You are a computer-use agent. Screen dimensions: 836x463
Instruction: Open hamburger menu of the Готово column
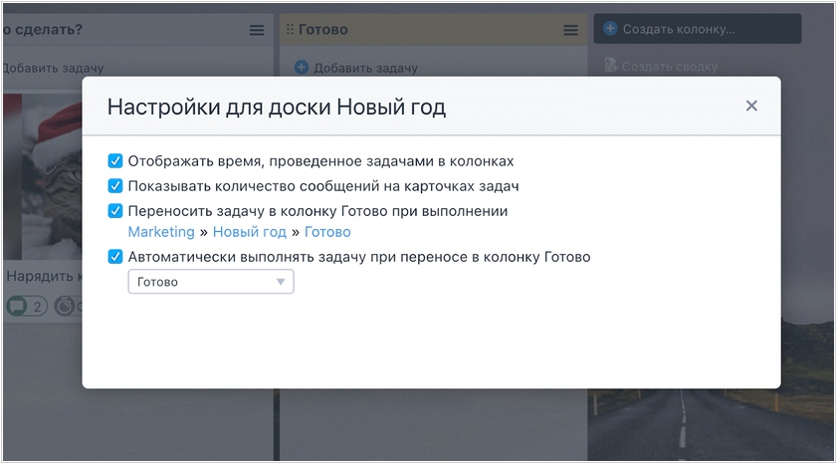click(x=570, y=30)
